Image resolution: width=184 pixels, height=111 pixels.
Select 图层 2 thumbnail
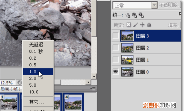tap(127, 48)
